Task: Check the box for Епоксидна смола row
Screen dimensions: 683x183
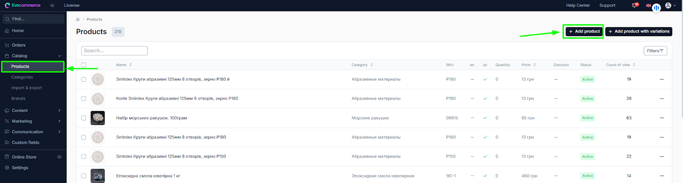Action: point(84,176)
